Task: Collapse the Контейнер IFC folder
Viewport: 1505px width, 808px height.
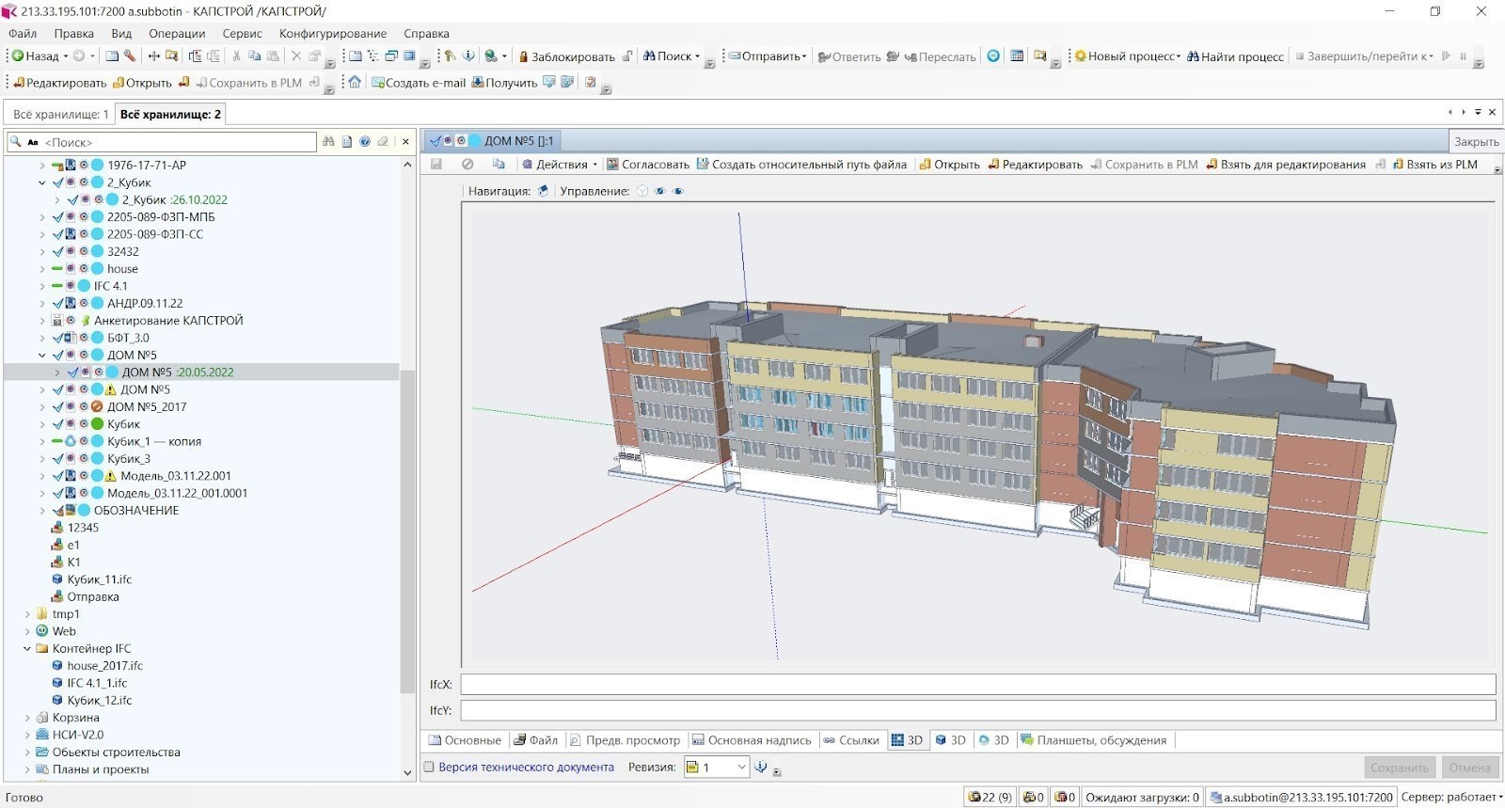Action: pos(26,649)
